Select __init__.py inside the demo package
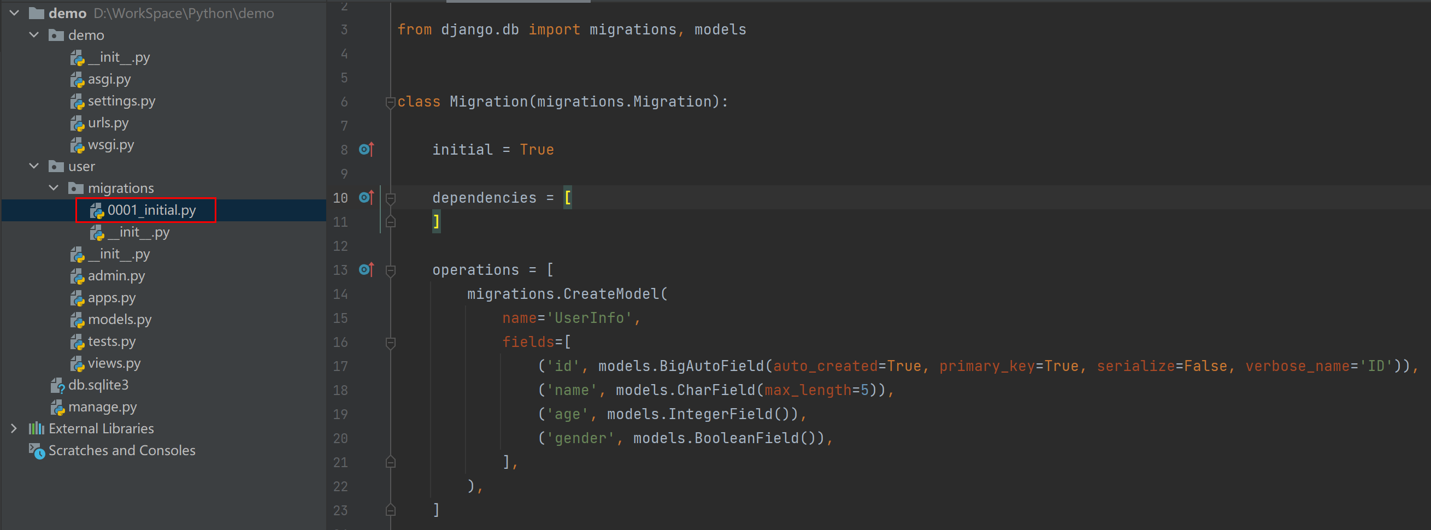 [119, 57]
